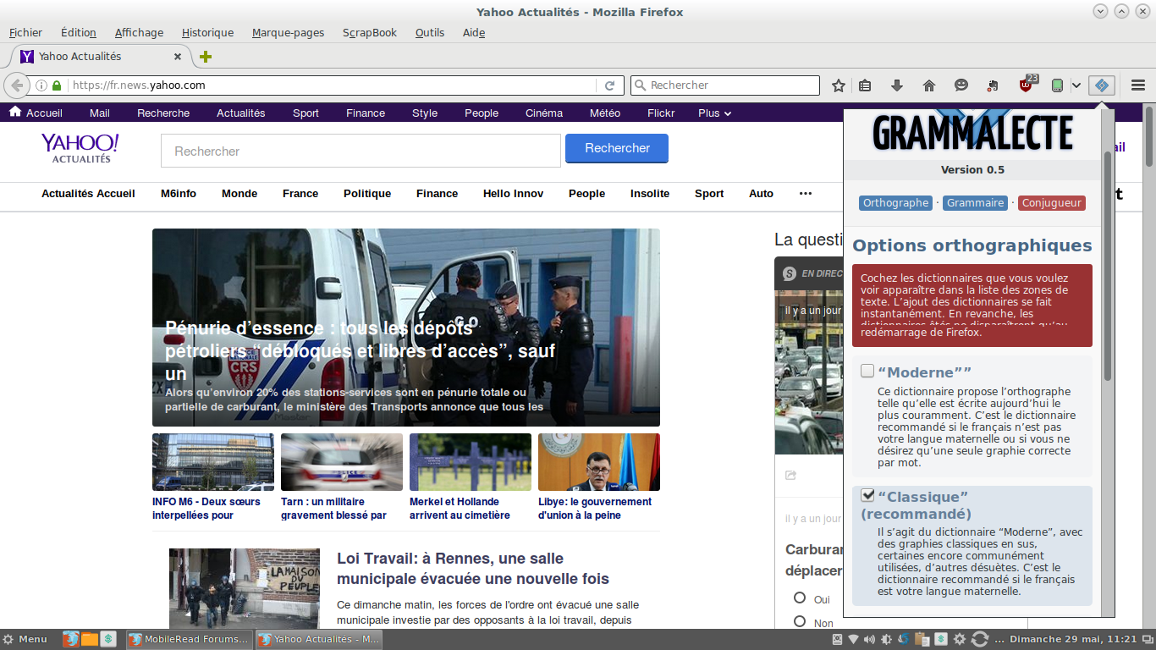This screenshot has height=650, width=1156.
Task: Click the update refresh tray icon
Action: pyautogui.click(x=980, y=639)
